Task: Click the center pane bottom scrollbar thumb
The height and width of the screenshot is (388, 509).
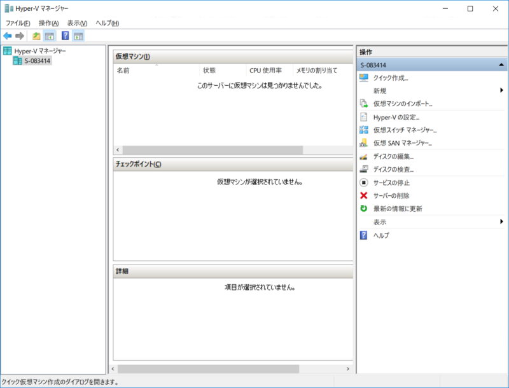Action: (x=209, y=369)
